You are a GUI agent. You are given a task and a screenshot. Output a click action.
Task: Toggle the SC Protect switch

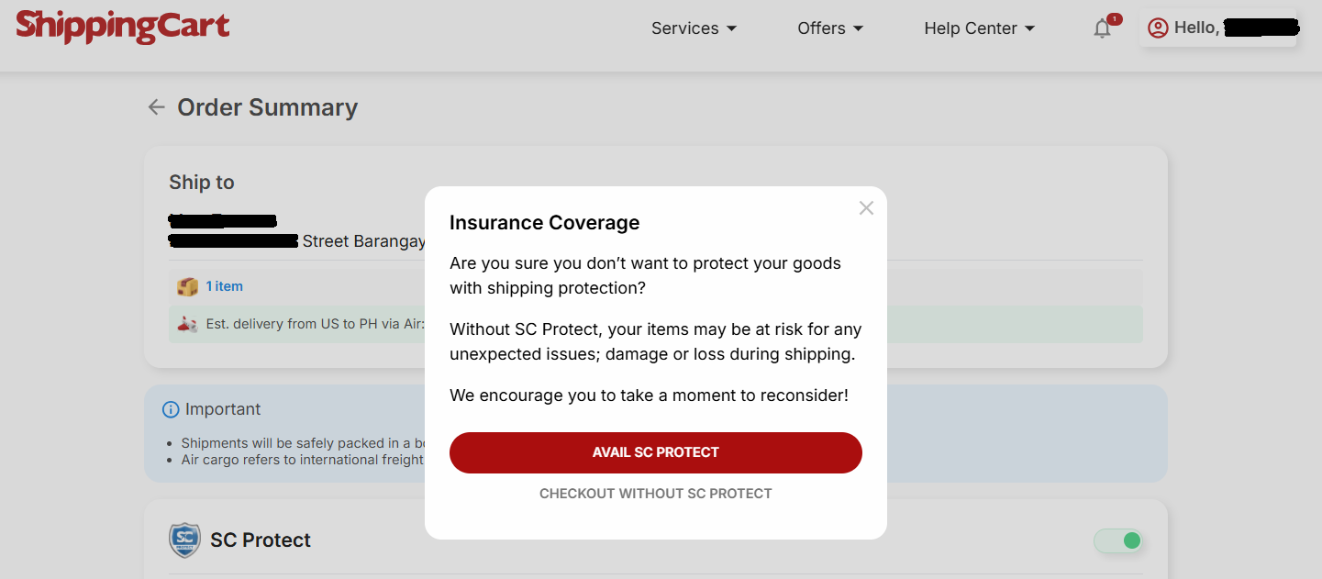(x=1117, y=541)
